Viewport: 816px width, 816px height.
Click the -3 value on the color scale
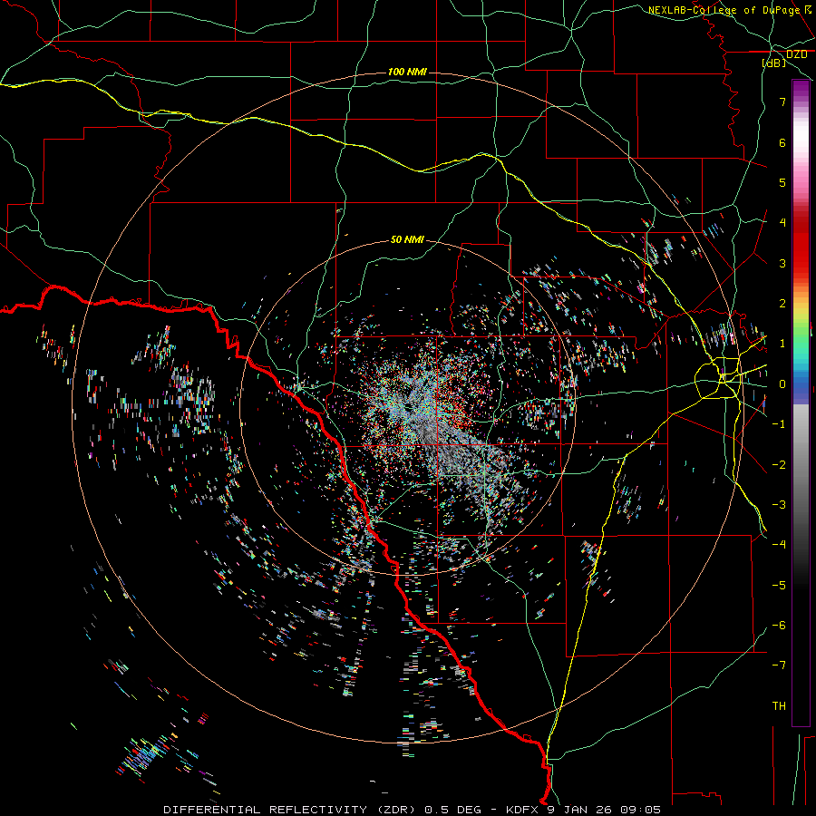pos(779,505)
